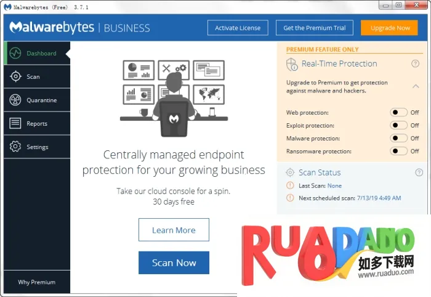The height and width of the screenshot is (297, 431).
Task: Click the Activate License button
Action: (x=237, y=28)
